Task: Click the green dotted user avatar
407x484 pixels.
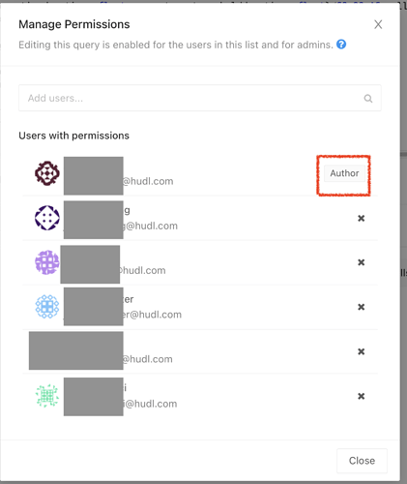Action: pyautogui.click(x=47, y=396)
